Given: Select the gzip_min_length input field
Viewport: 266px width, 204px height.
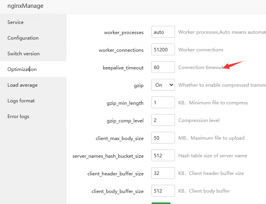Looking at the screenshot, I should coord(163,103).
